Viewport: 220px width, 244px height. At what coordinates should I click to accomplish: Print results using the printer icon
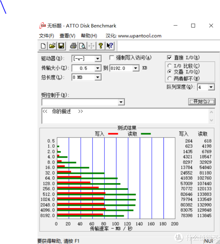tap(73, 46)
